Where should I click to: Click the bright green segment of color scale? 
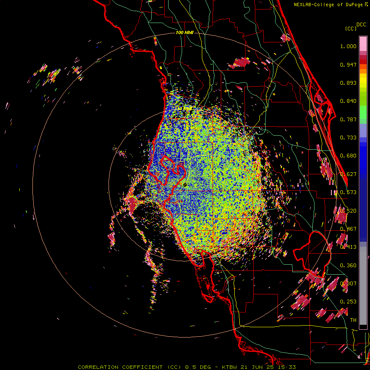[x=363, y=112]
